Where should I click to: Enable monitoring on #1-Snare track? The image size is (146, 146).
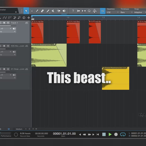8,69
